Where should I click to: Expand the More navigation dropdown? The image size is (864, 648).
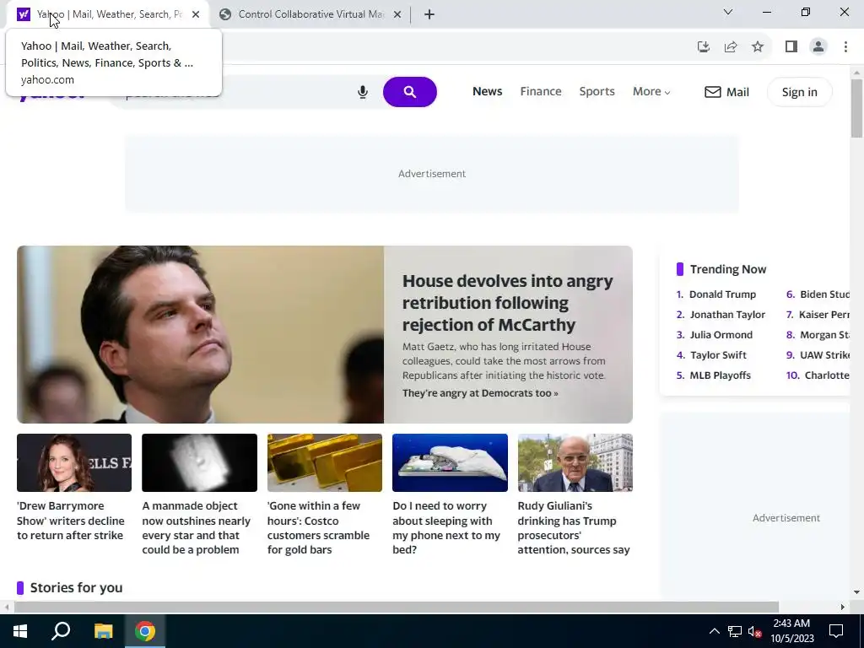(x=651, y=91)
